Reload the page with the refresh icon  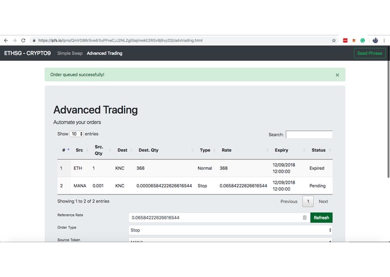click(x=23, y=40)
